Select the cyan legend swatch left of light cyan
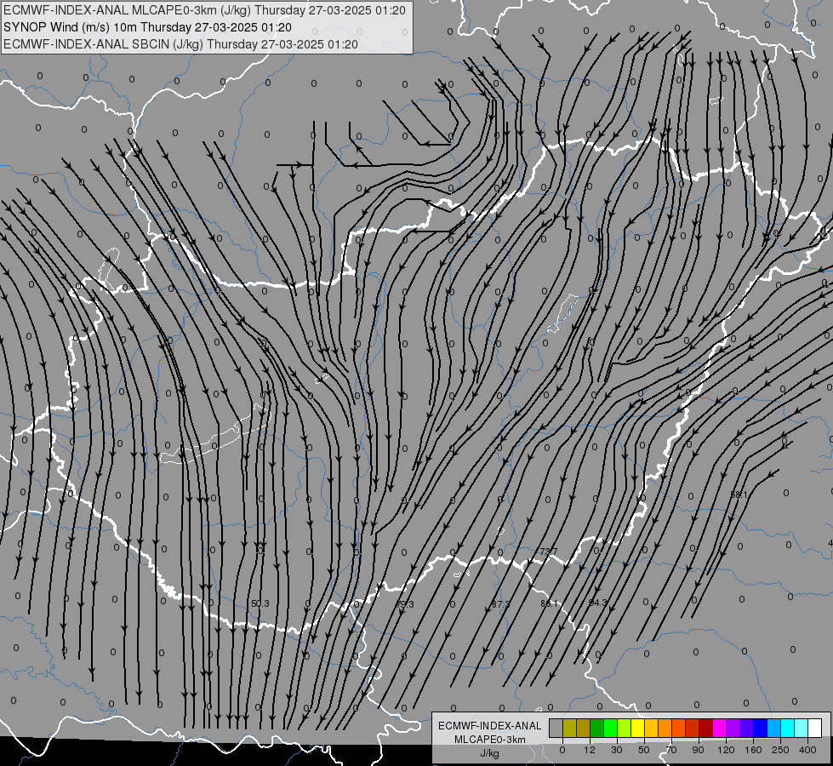Screen dimensions: 833x766 pyautogui.click(x=788, y=729)
